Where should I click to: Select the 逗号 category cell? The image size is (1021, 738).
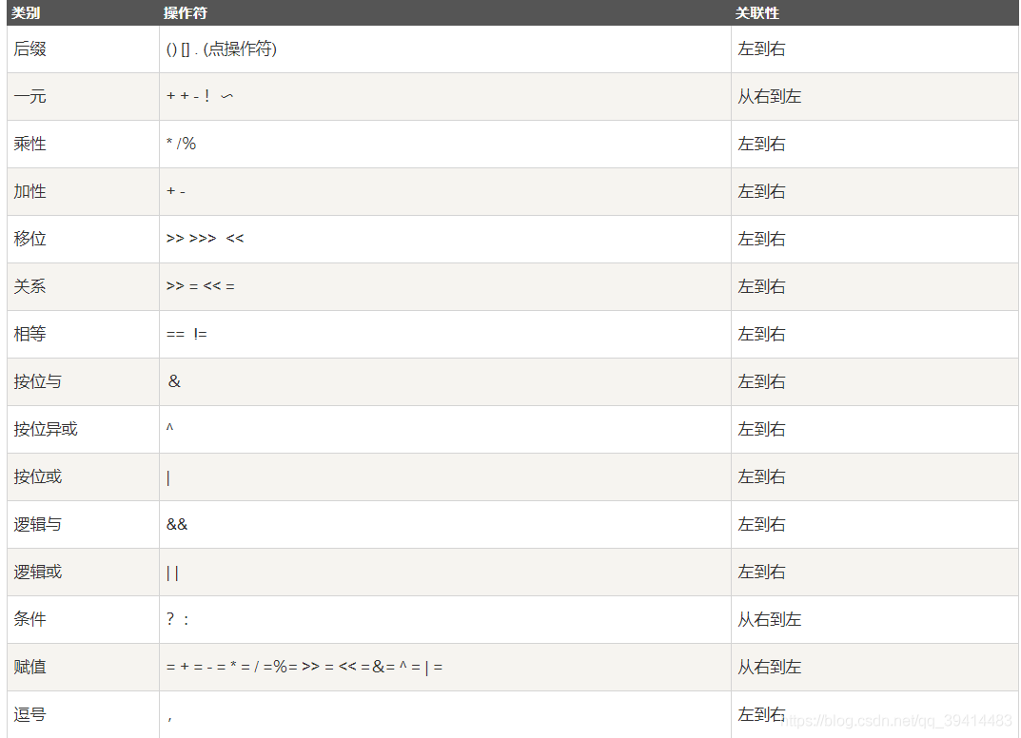84,714
